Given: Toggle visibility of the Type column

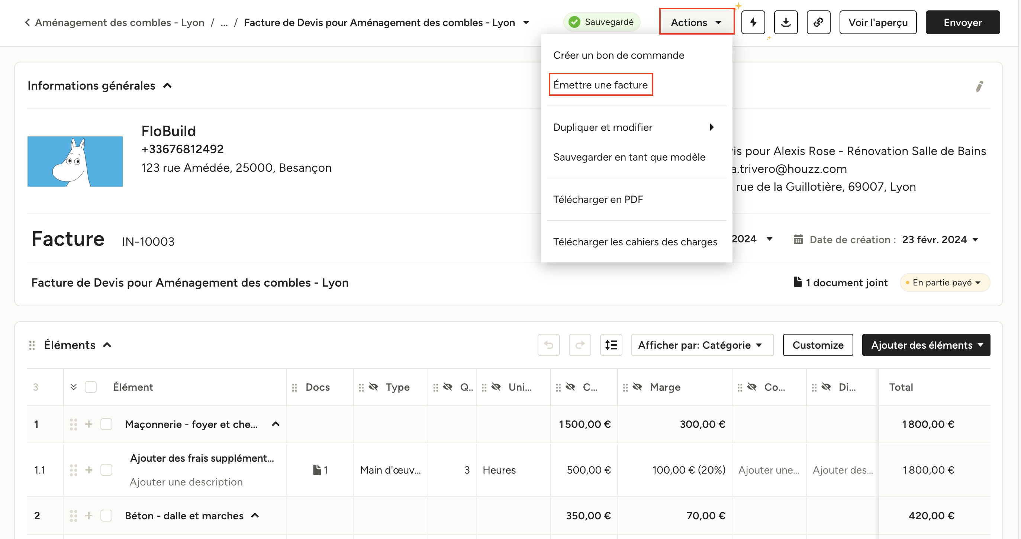Looking at the screenshot, I should point(373,387).
